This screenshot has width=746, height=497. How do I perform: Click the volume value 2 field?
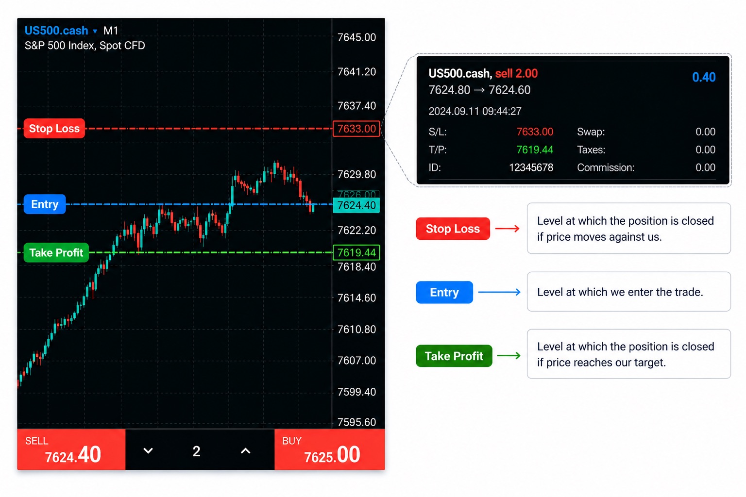[x=197, y=451]
